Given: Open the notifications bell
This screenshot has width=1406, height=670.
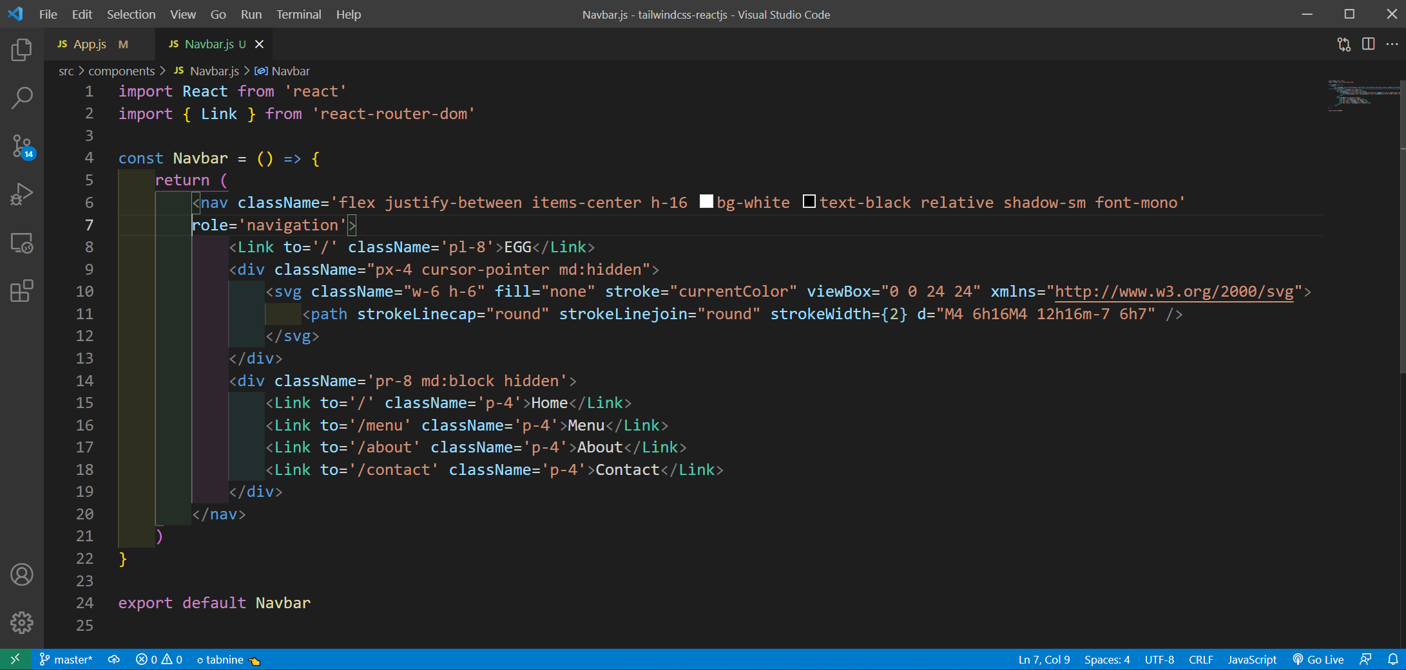Looking at the screenshot, I should (1392, 660).
